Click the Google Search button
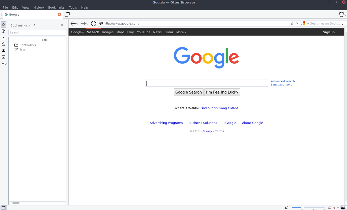The image size is (347, 210). coord(189,92)
